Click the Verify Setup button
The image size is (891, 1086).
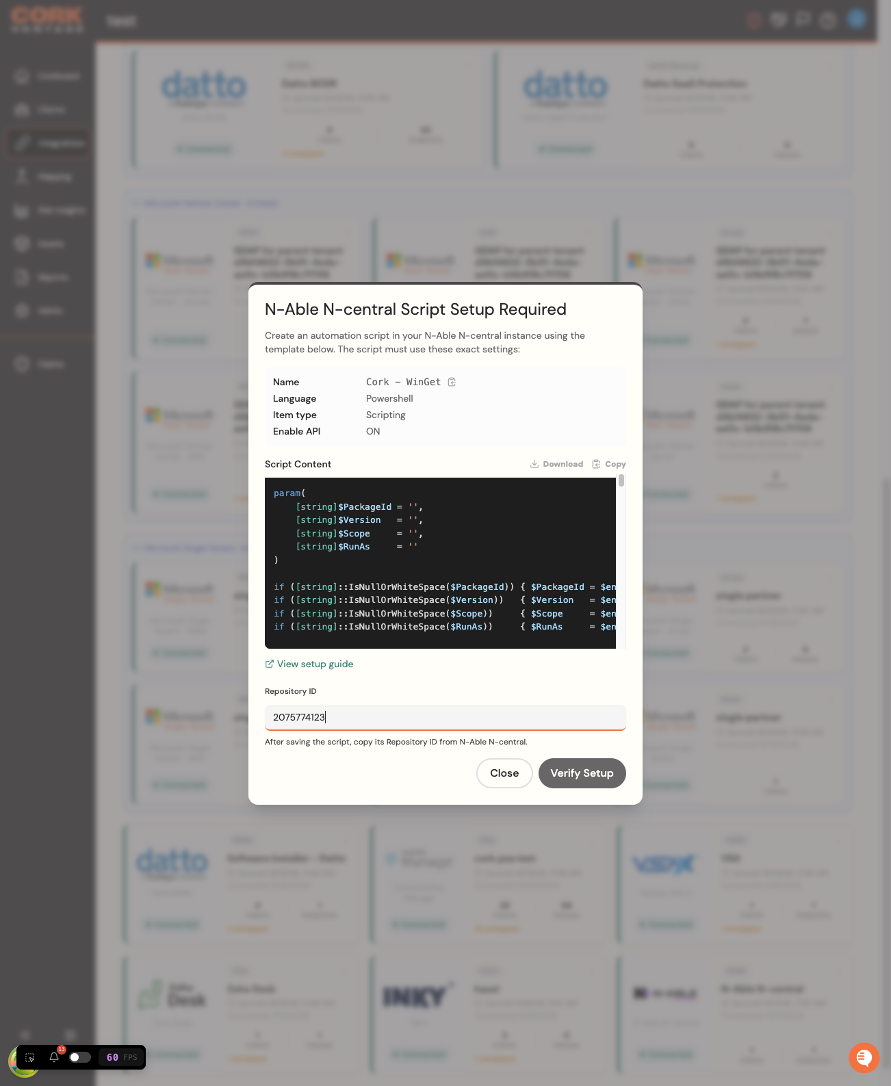coord(582,773)
